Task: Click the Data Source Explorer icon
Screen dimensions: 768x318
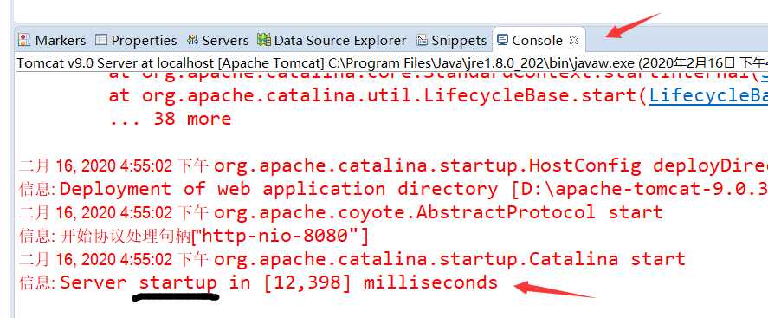Action: point(264,40)
